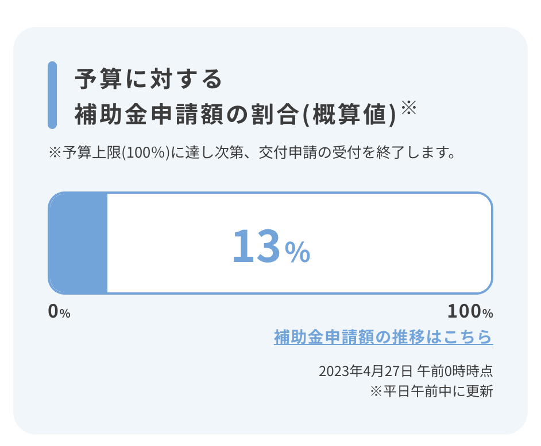Open the 補助金申請額の推移はこちら link
The width and height of the screenshot is (541, 446).
coord(383,337)
